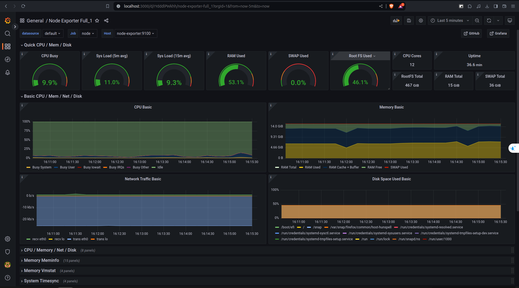Save the dashboard with the disk icon
The height and width of the screenshot is (288, 519).
[x=409, y=21]
